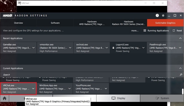Switch to the Software tab
The height and width of the screenshot is (106, 184).
[x=55, y=23]
